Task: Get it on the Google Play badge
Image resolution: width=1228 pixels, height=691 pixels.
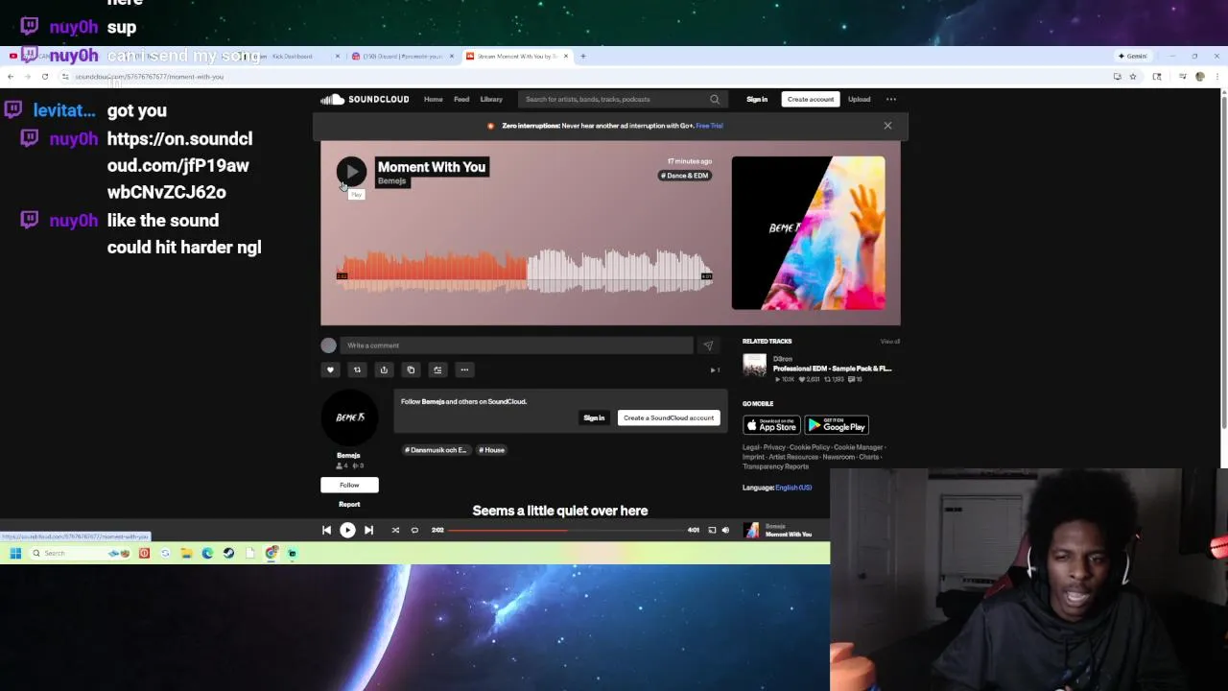Action: [x=837, y=425]
